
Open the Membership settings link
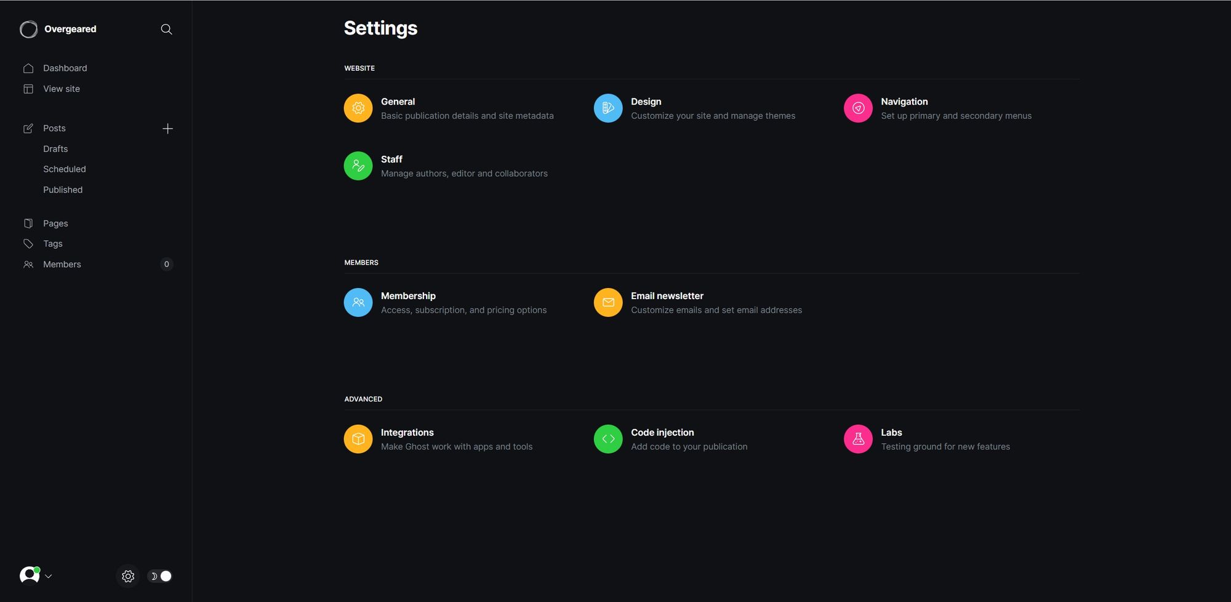coord(408,296)
